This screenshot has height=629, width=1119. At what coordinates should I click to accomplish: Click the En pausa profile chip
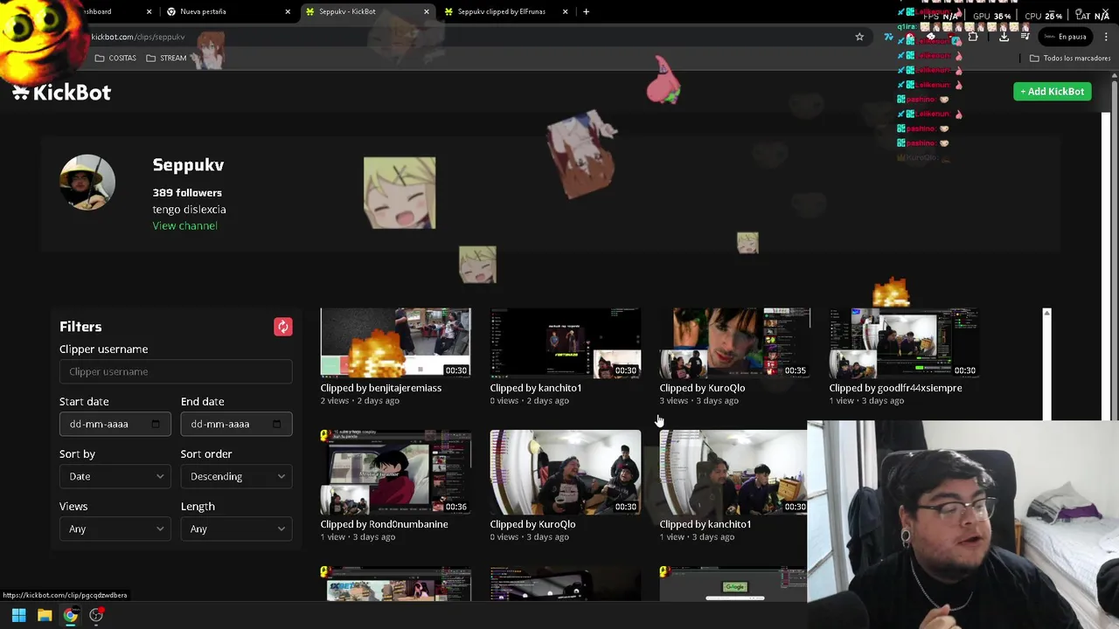pyautogui.click(x=1065, y=37)
